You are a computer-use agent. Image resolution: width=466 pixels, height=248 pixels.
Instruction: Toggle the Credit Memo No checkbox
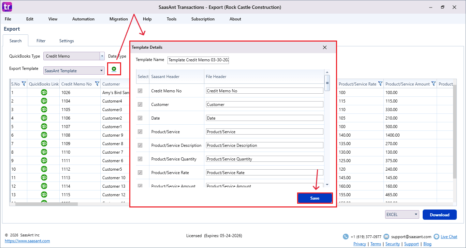click(140, 91)
